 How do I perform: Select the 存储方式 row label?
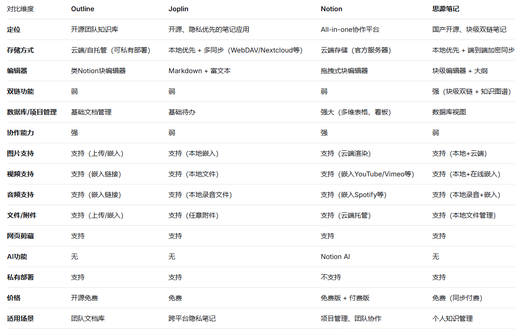(x=21, y=50)
